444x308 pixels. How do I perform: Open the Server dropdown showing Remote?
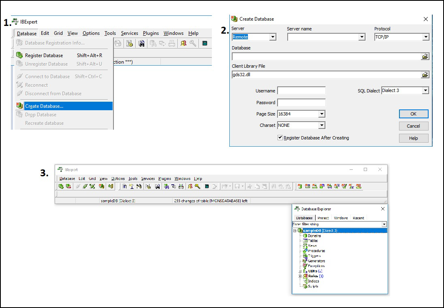273,37
